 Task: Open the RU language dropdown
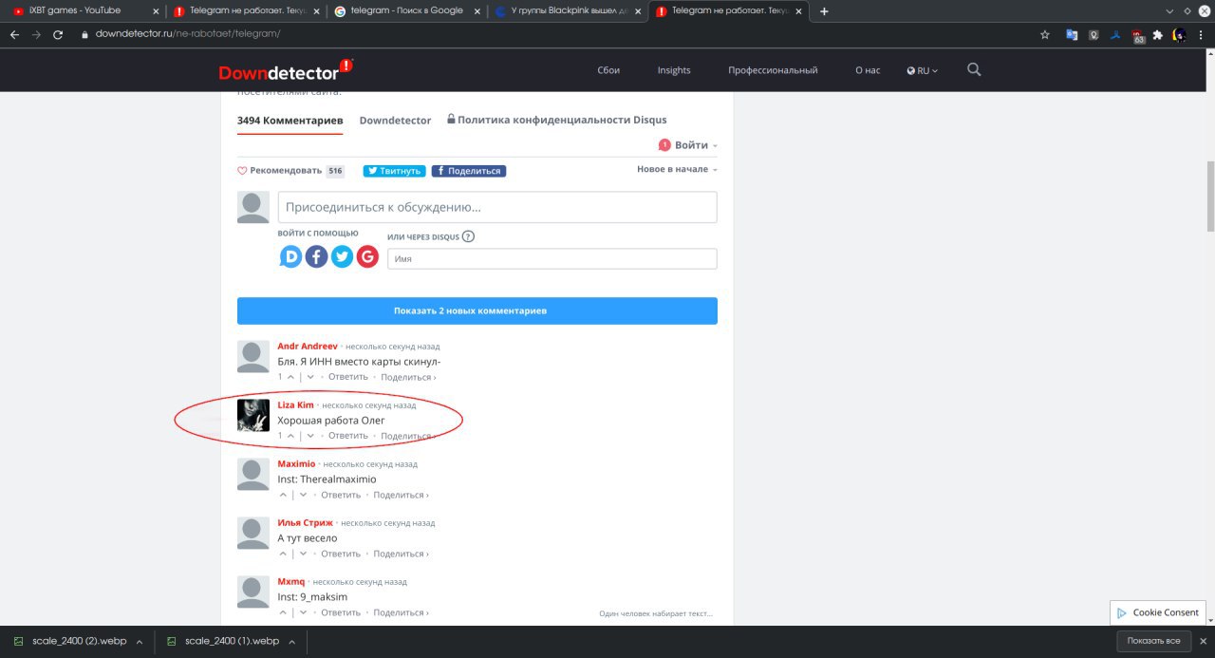(x=922, y=70)
